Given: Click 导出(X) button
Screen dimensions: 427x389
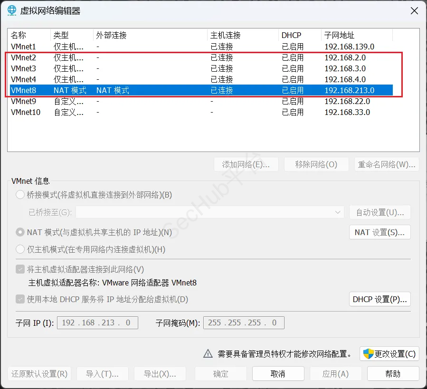Looking at the screenshot, I should (x=160, y=374).
